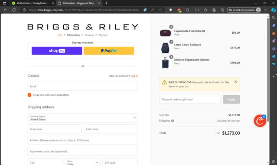This screenshot has width=277, height=165.
Task: Click the browser address bar URL
Action: (x=85, y=10)
